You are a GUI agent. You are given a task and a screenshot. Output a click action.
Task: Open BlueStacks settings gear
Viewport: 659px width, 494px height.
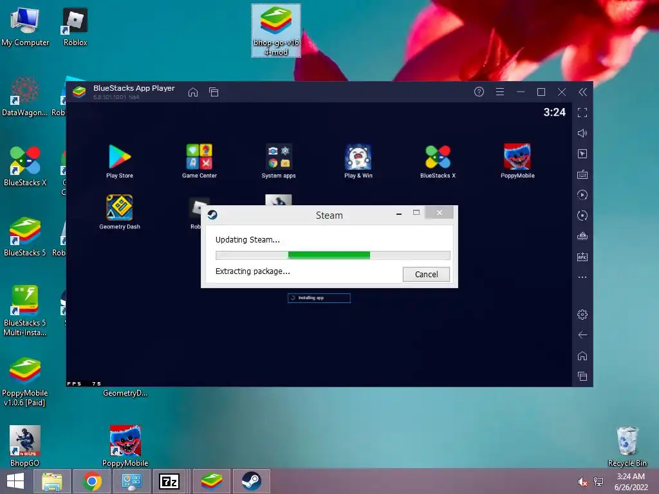(x=582, y=314)
